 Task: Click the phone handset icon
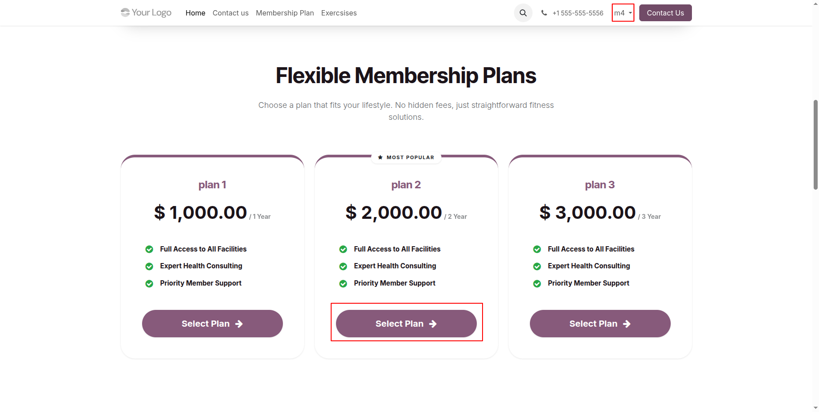point(544,13)
